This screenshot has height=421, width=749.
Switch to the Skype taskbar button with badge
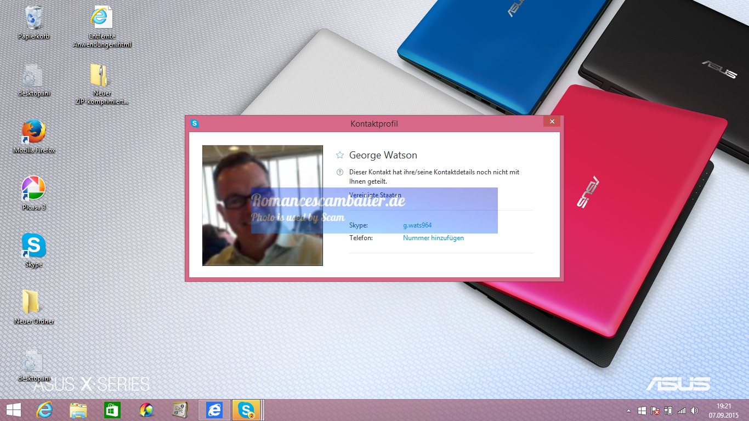tap(247, 410)
